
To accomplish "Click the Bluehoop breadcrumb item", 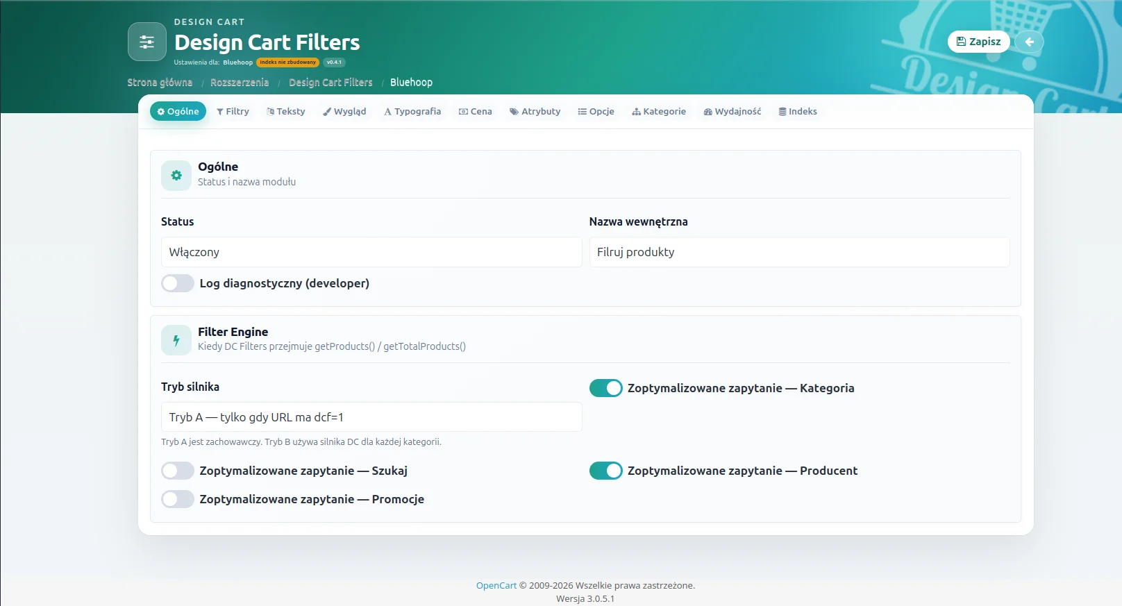I will pos(411,83).
